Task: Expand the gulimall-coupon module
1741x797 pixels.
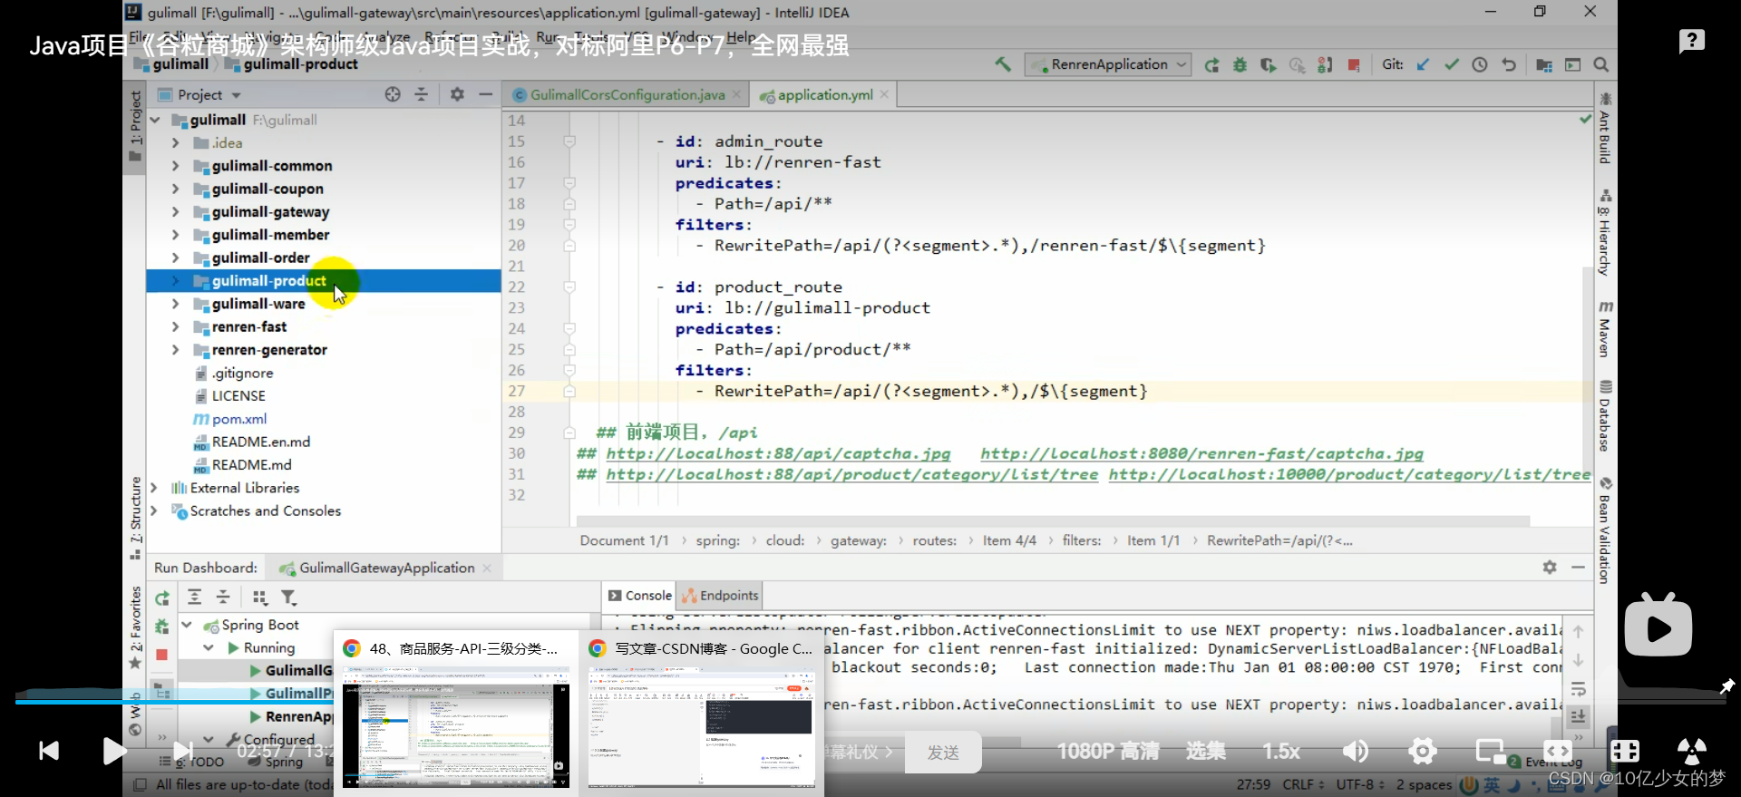Action: pos(176,189)
